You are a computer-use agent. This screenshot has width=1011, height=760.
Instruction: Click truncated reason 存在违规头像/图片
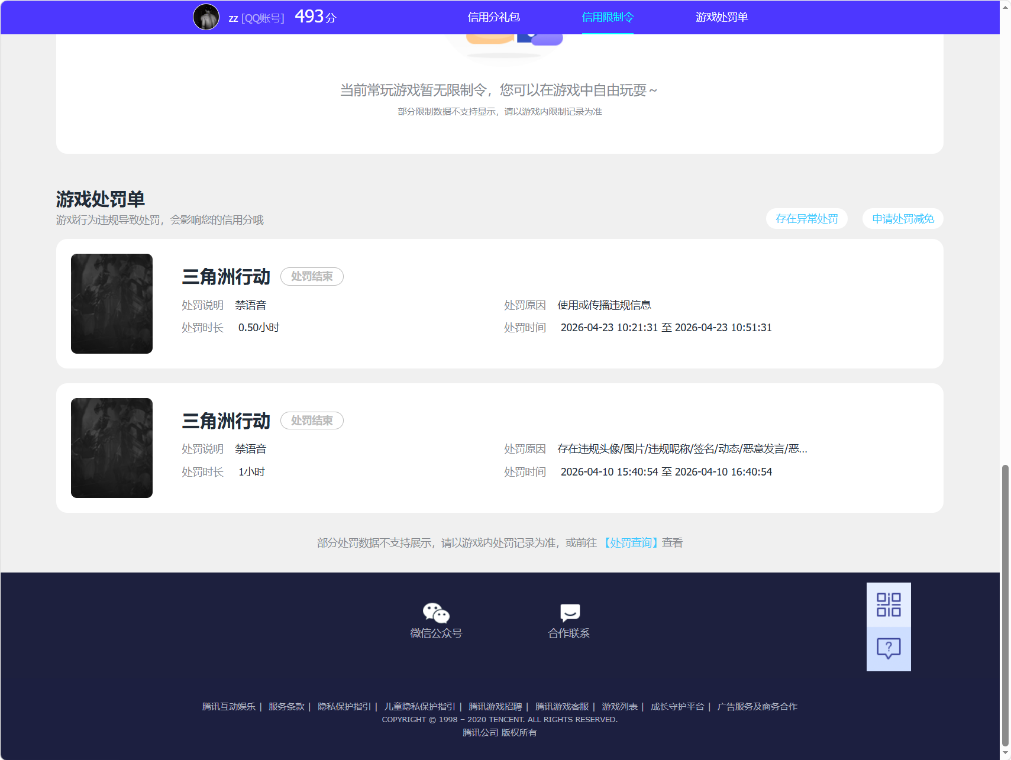(682, 449)
